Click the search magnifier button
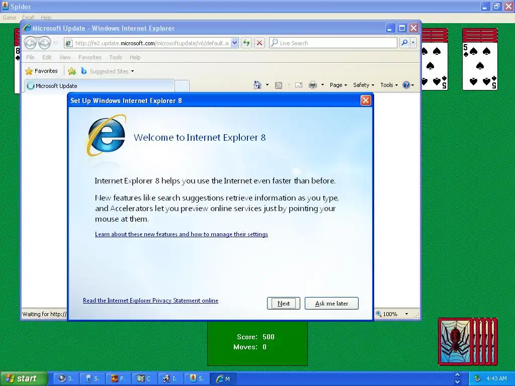515x386 pixels. pyautogui.click(x=405, y=43)
